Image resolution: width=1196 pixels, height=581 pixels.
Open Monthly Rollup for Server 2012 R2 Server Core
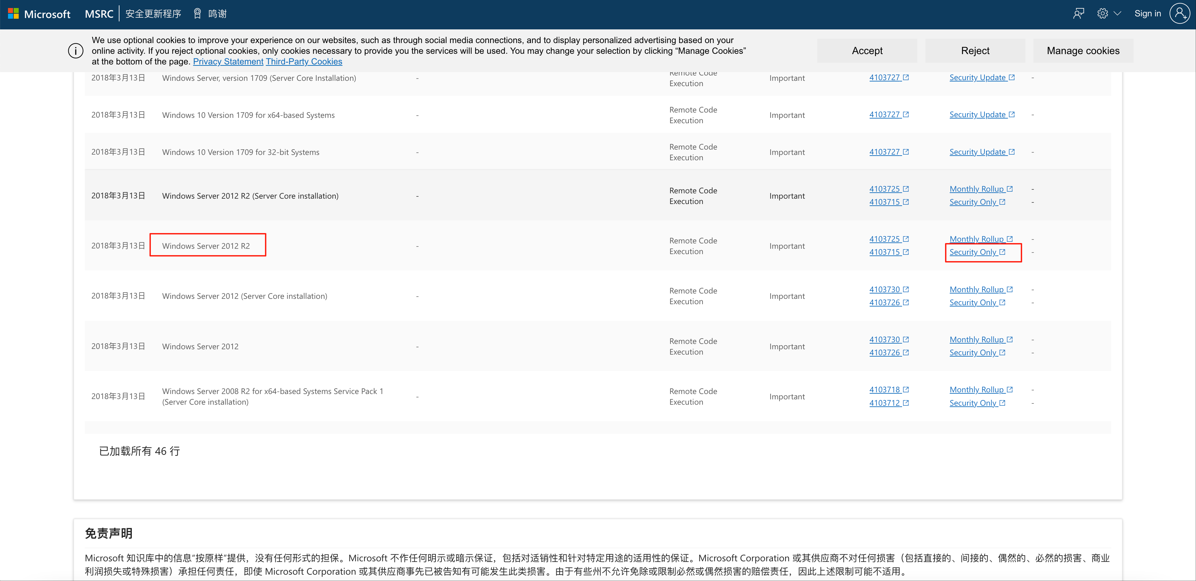(x=981, y=189)
